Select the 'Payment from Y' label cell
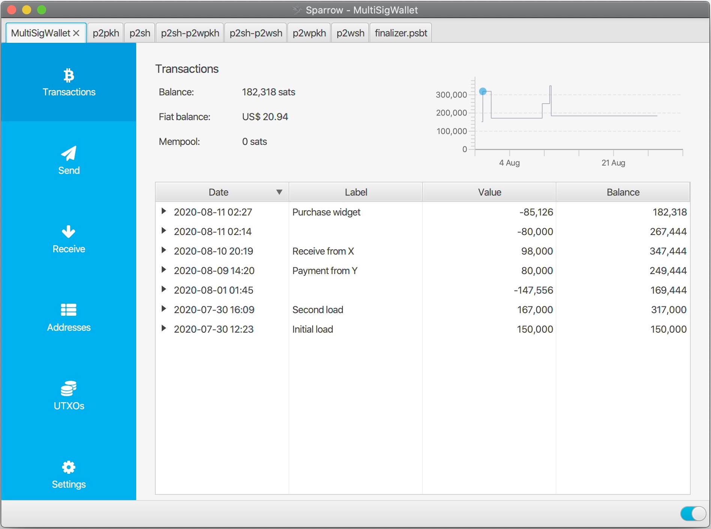Viewport: 711px width, 529px height. point(356,271)
